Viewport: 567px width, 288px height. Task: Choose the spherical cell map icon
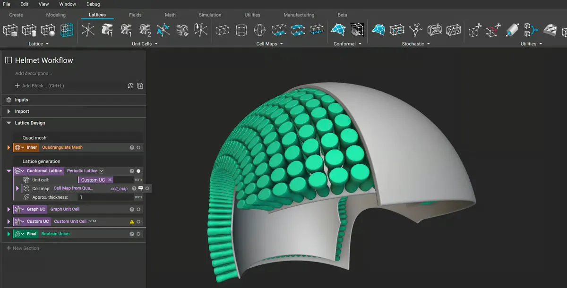pos(259,30)
